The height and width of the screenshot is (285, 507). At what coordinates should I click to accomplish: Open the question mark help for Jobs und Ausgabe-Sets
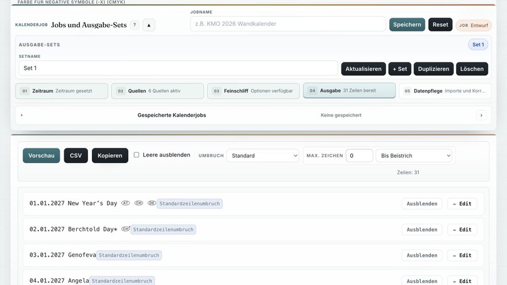coord(135,25)
